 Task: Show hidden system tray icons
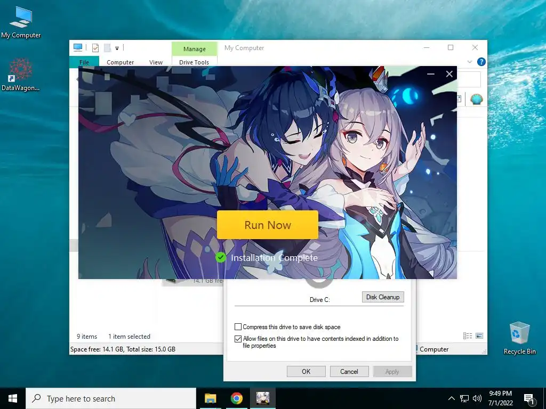(x=451, y=398)
